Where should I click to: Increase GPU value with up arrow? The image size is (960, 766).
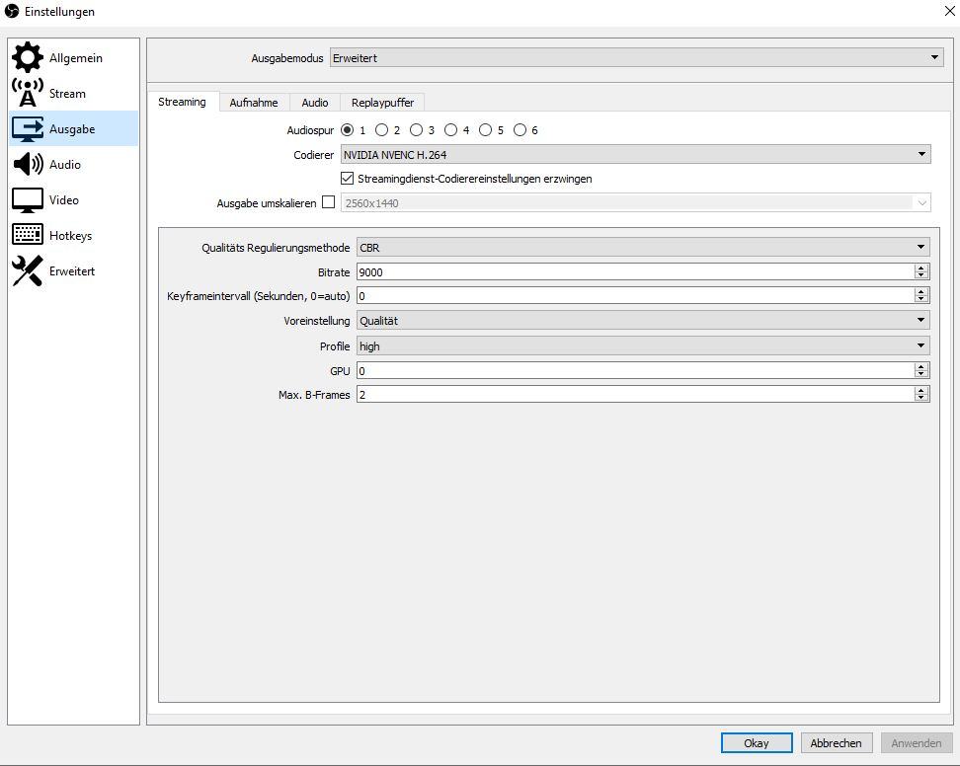tap(920, 366)
